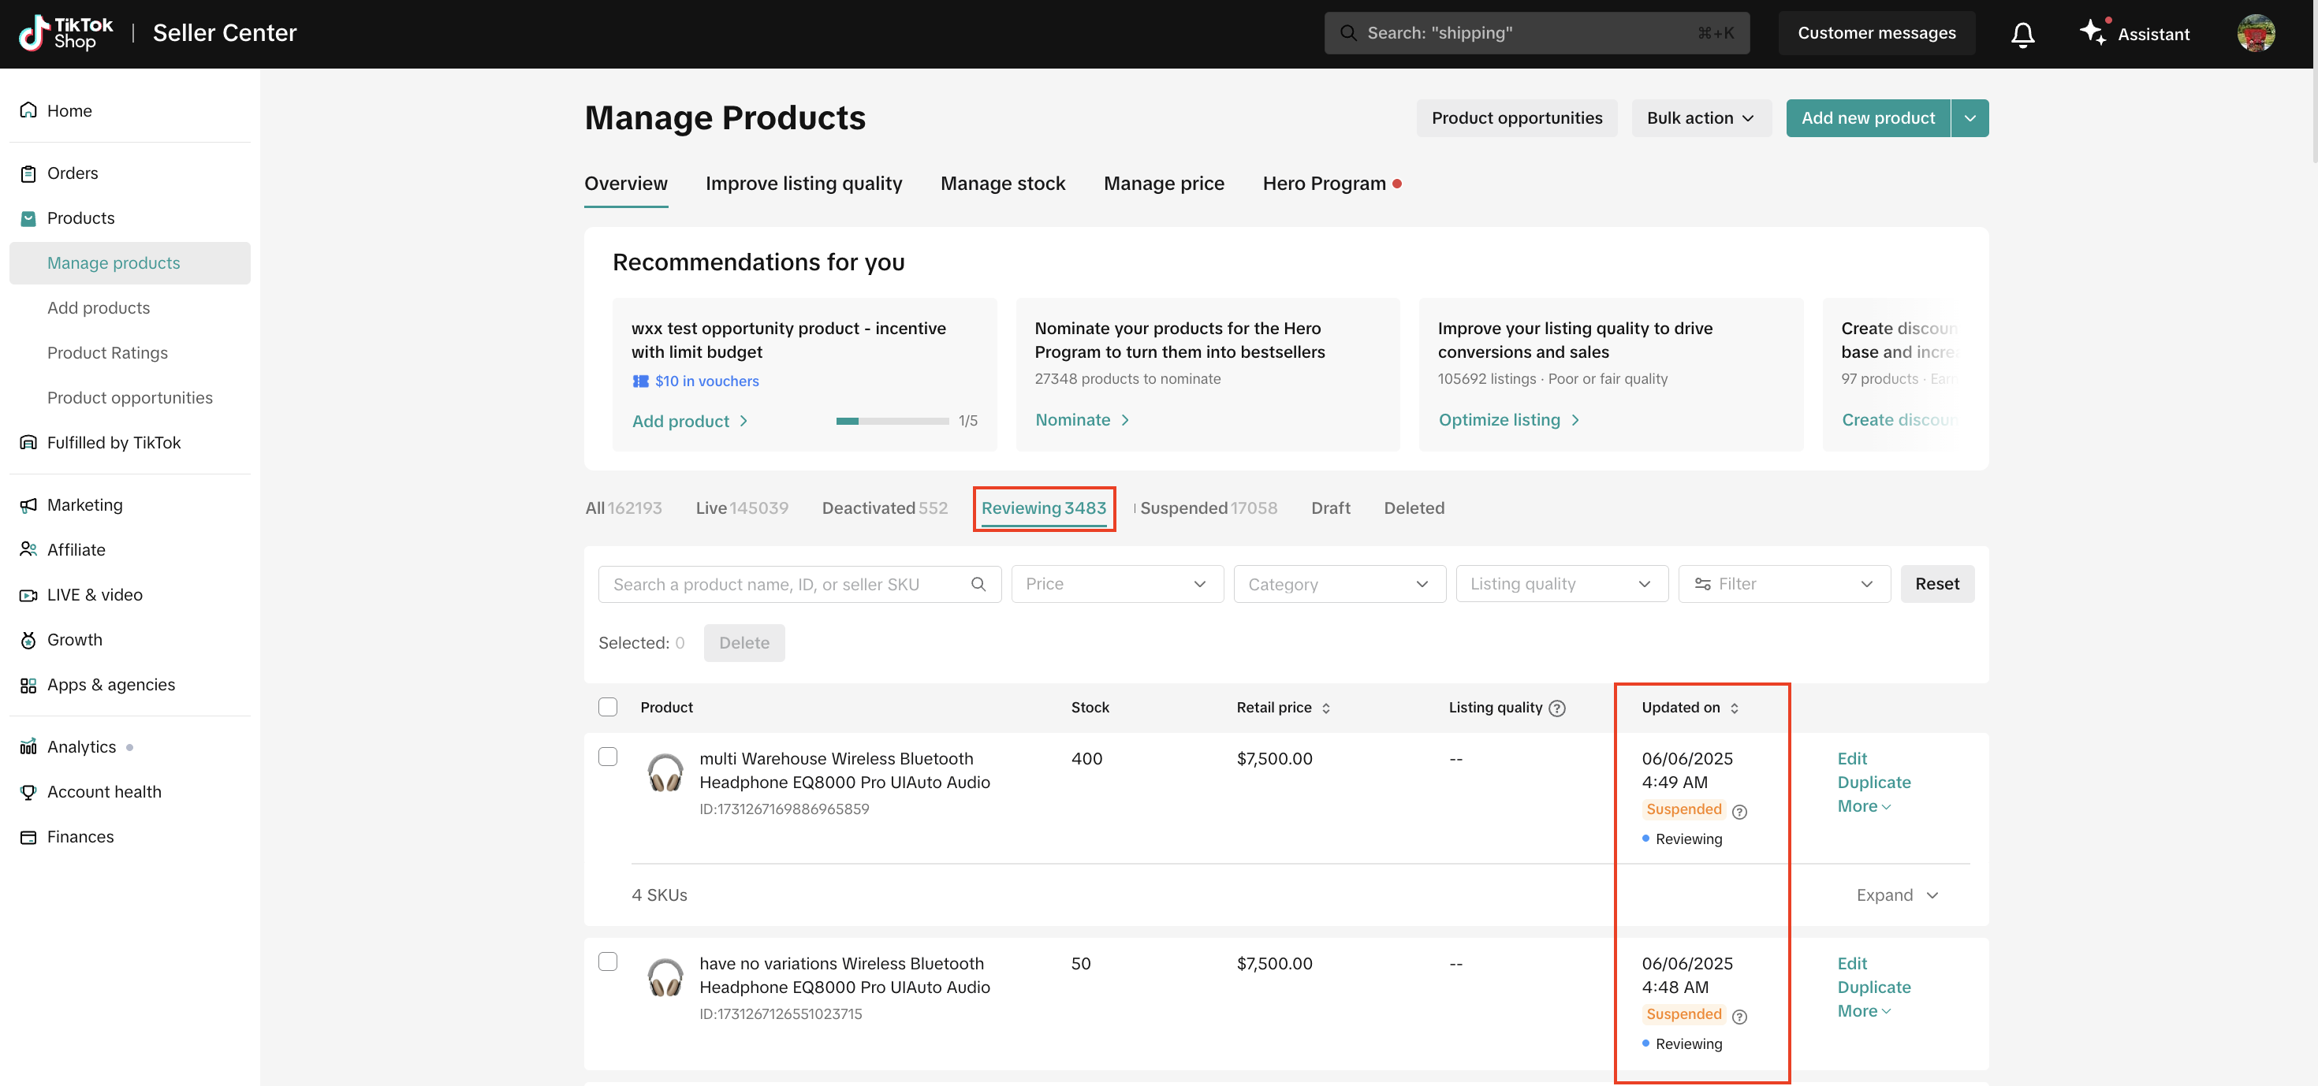This screenshot has height=1086, width=2318.
Task: Click the Add new product button
Action: pos(1867,118)
